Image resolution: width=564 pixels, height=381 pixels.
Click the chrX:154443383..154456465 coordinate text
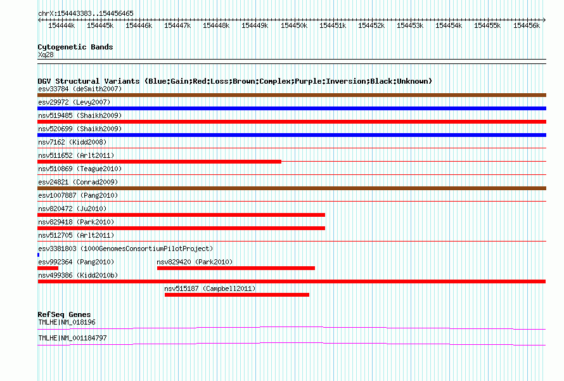(x=86, y=14)
